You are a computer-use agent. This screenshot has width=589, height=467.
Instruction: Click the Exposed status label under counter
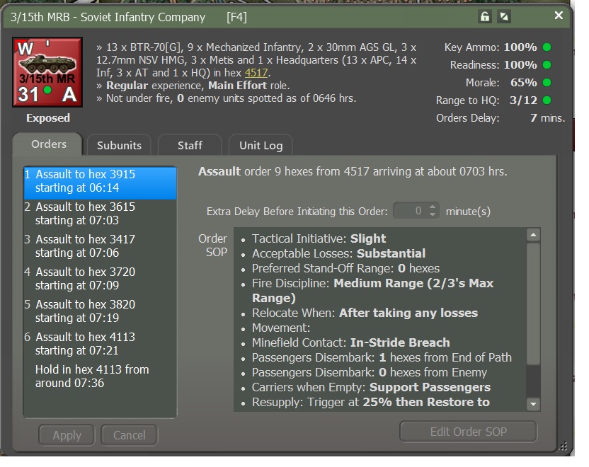(47, 118)
